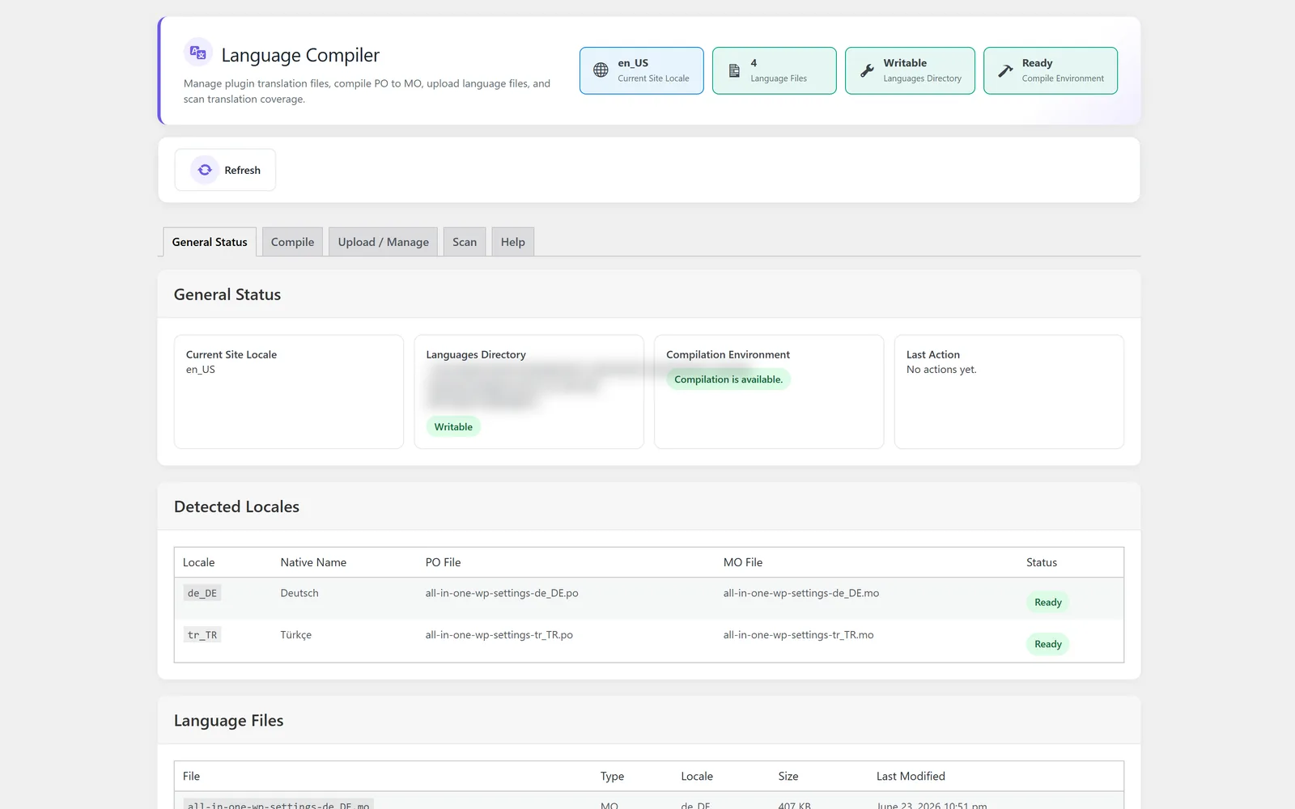Screen dimensions: 1295x809
Task: Click the Ready status for tr_TR
Action: click(1048, 645)
